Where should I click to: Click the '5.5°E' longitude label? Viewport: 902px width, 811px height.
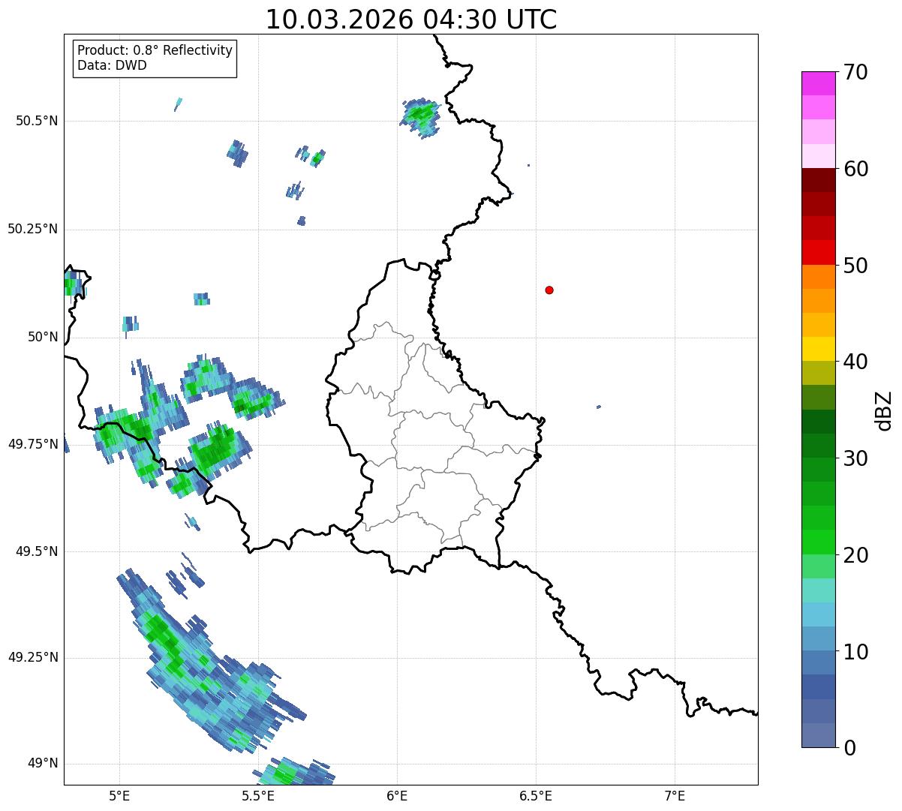click(258, 795)
